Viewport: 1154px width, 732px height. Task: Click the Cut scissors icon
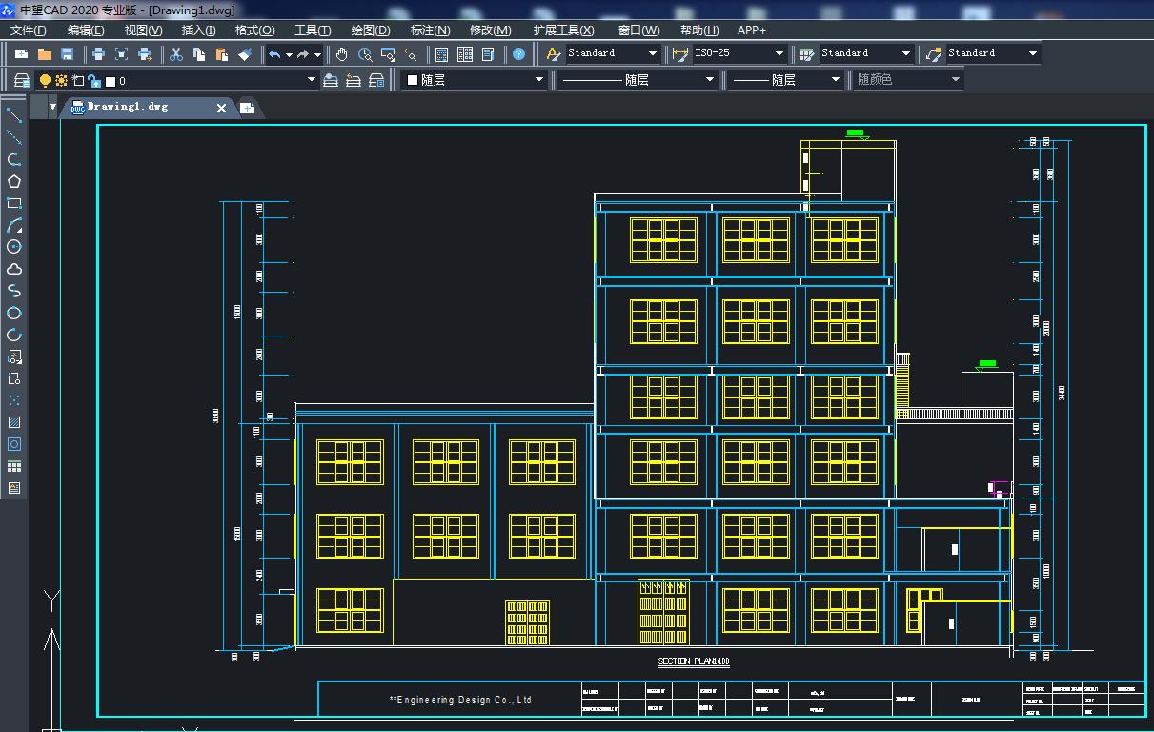click(x=176, y=54)
